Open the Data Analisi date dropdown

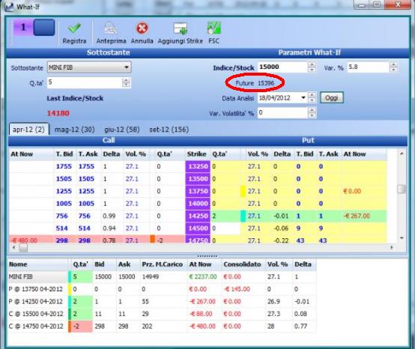(x=303, y=98)
